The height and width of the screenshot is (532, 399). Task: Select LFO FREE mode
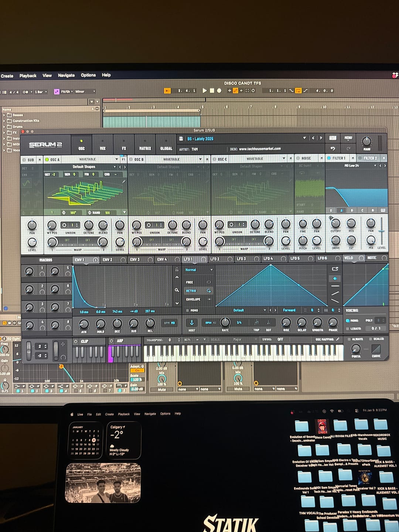click(198, 282)
